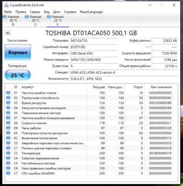
Task: Click status icon for attribute 09
Action: tap(8, 128)
